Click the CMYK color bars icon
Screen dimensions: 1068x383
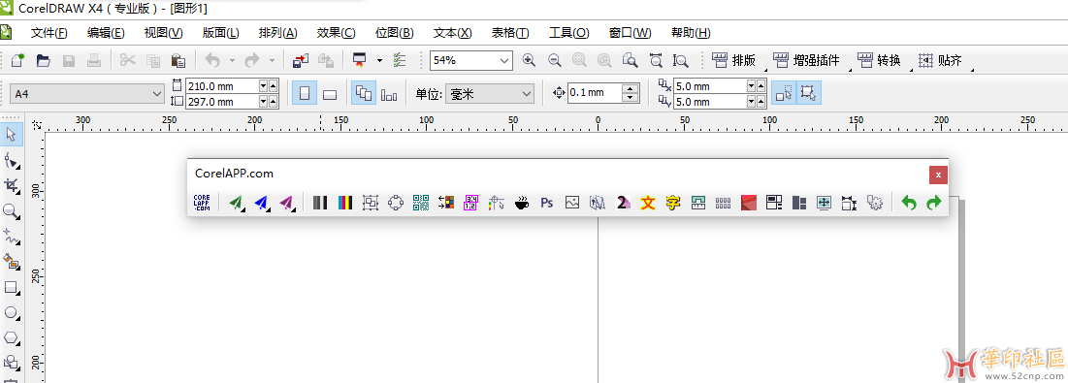(x=345, y=202)
